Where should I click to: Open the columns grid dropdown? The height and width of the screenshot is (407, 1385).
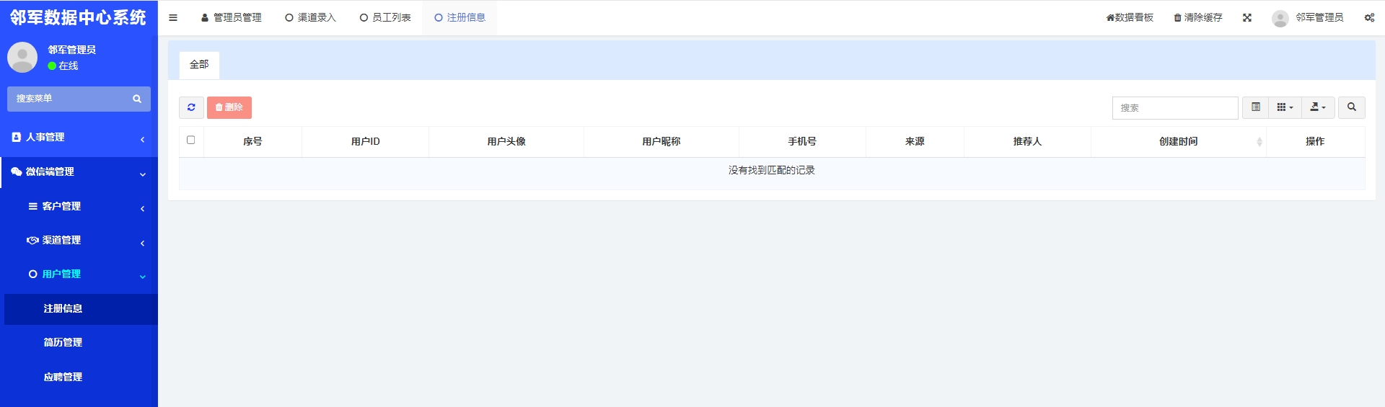coord(1285,107)
